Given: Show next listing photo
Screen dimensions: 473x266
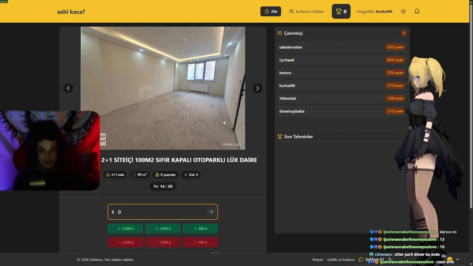Looking at the screenshot, I should (x=258, y=88).
